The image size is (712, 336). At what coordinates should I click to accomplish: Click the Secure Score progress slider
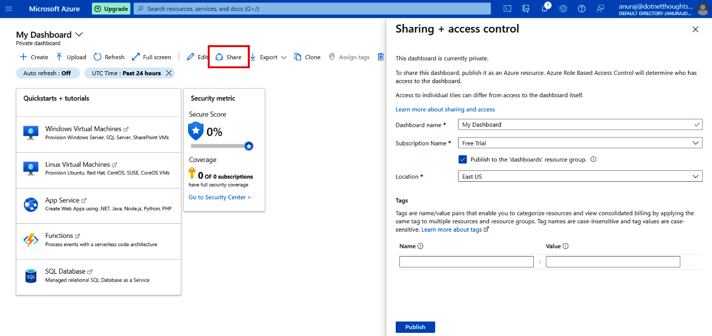click(x=222, y=146)
